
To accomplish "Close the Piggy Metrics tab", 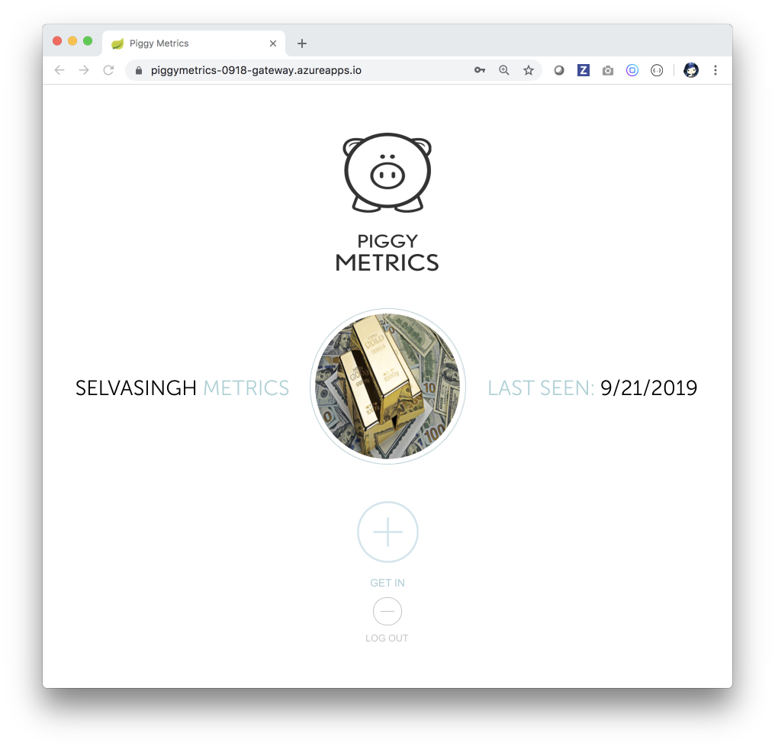I will 273,43.
